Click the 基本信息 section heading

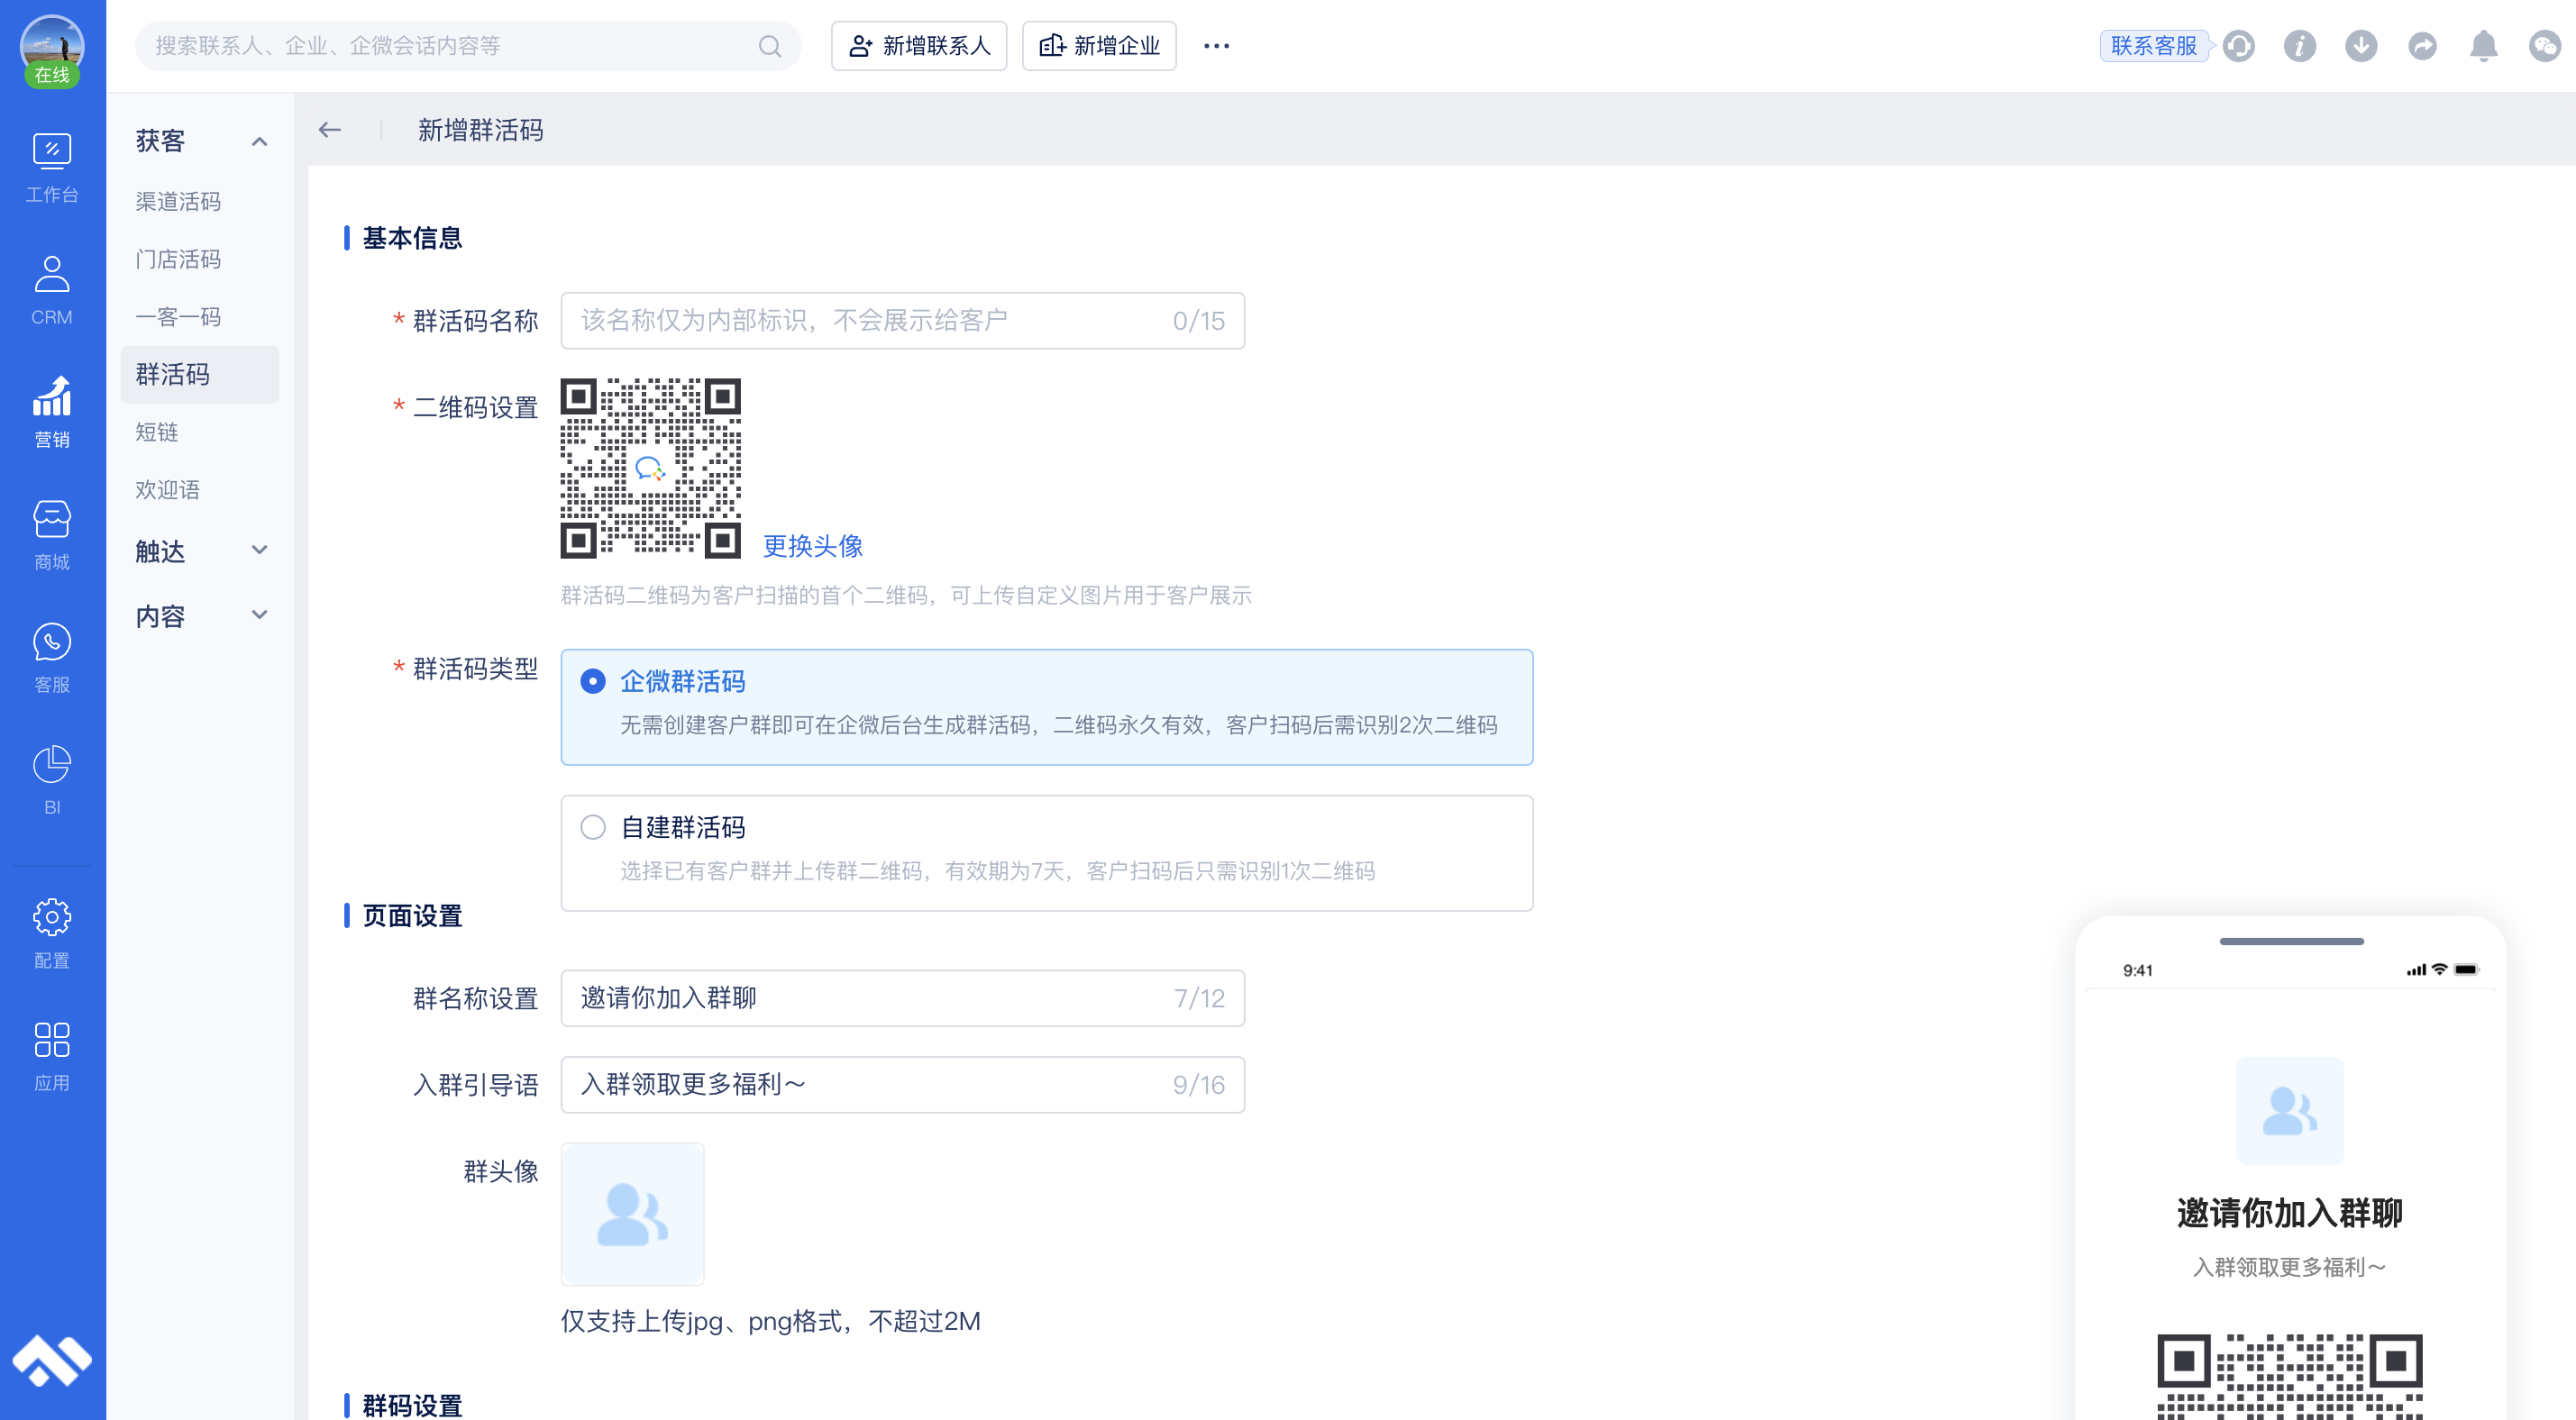coord(412,238)
